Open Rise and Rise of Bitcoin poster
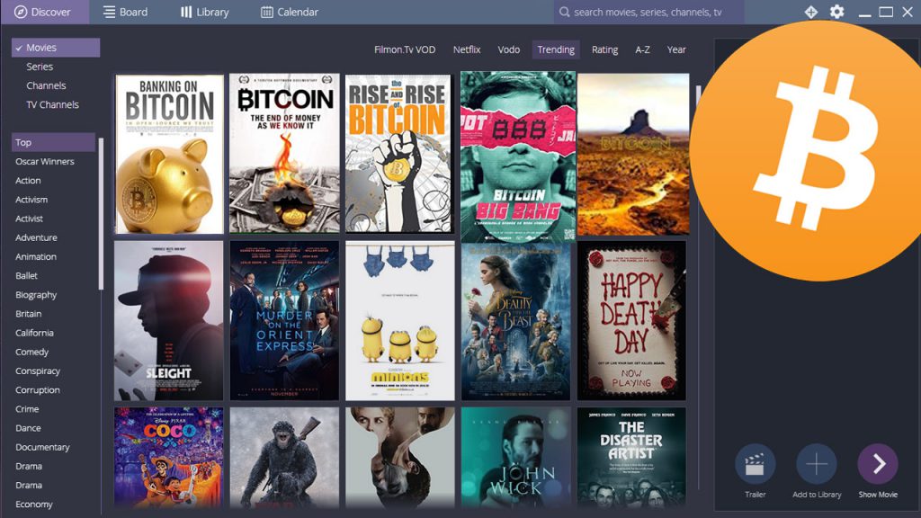The height and width of the screenshot is (518, 921). coord(398,153)
